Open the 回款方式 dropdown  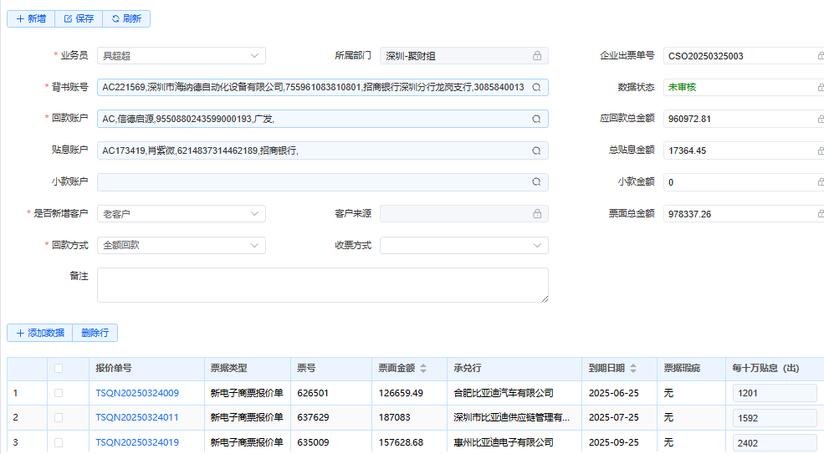[x=182, y=245]
